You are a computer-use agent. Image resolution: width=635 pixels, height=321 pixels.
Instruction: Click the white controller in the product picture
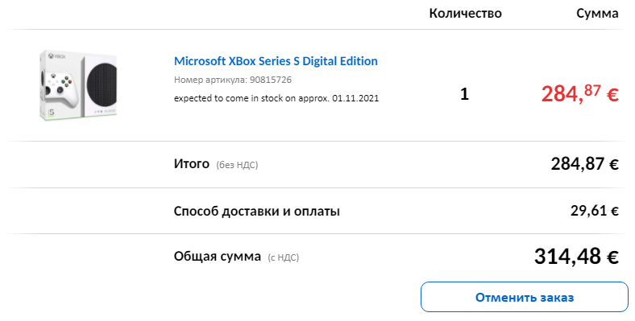coord(59,90)
